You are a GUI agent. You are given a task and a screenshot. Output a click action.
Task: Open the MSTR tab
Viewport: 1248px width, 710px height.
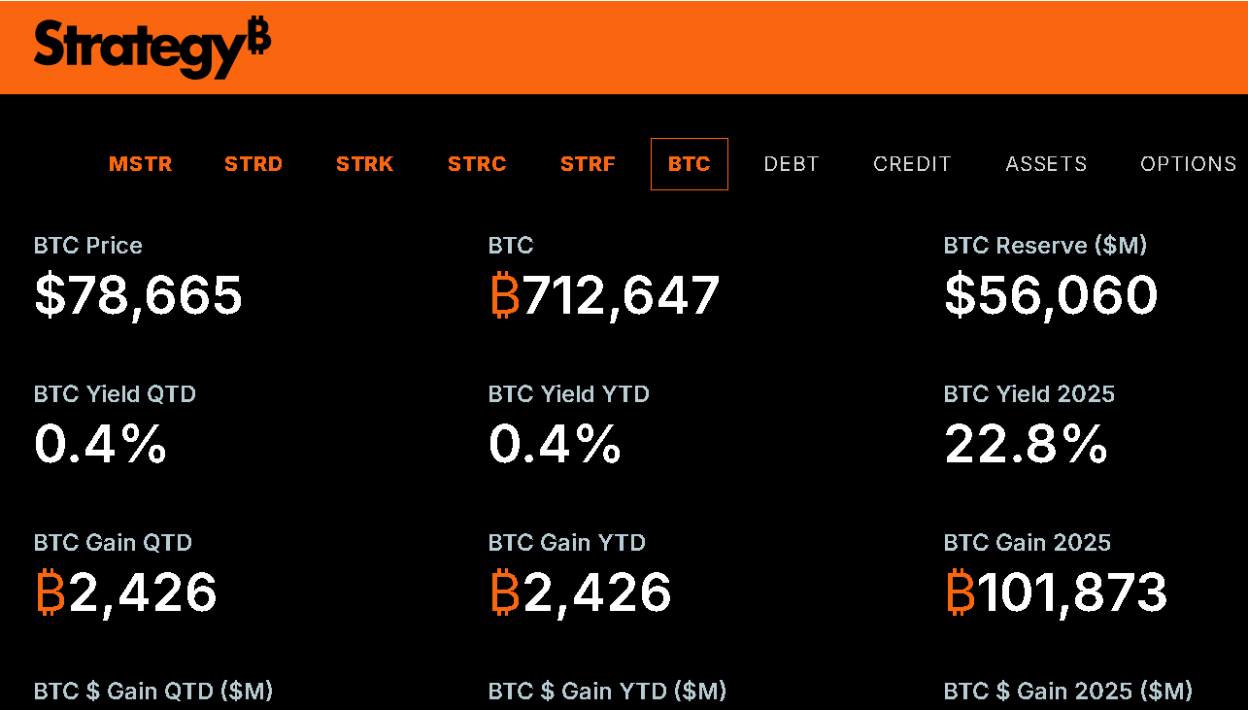coord(141,164)
